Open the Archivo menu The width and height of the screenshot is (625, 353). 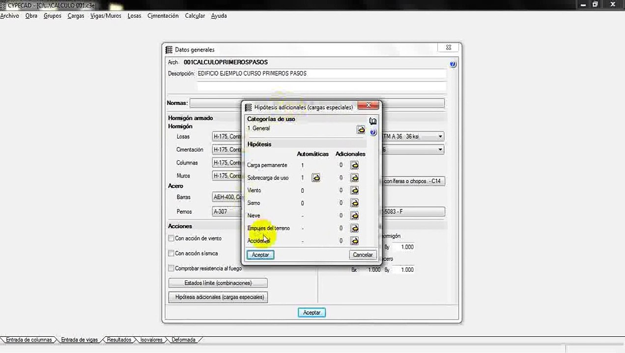coord(9,16)
